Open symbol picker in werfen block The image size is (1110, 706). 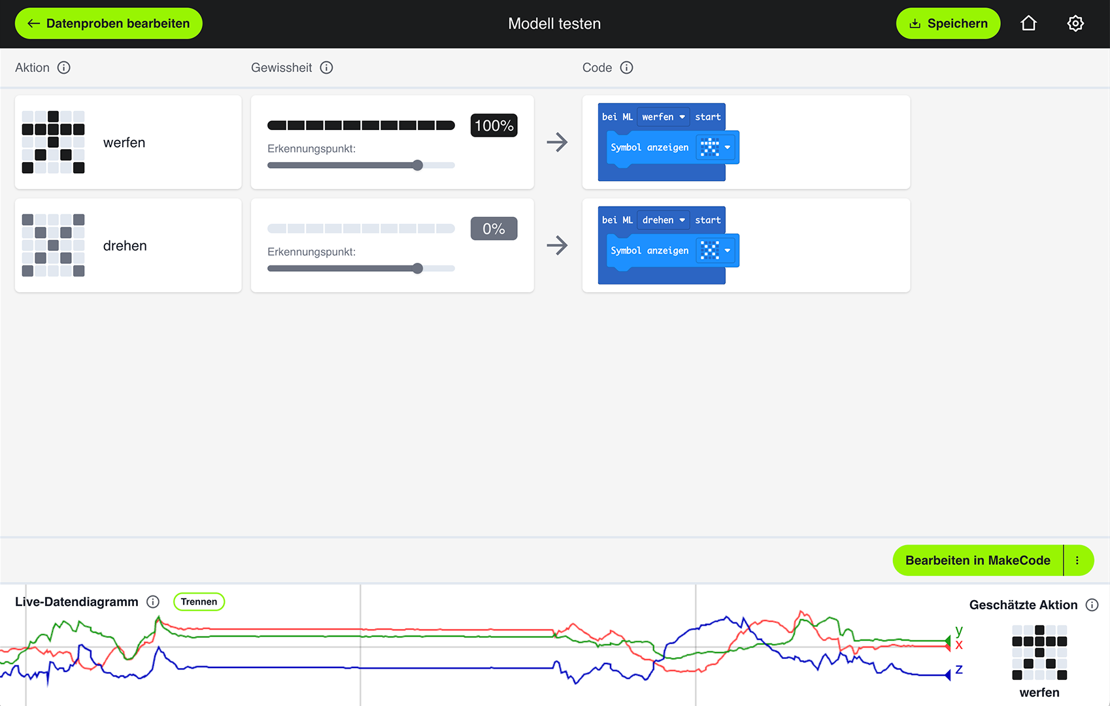[716, 148]
